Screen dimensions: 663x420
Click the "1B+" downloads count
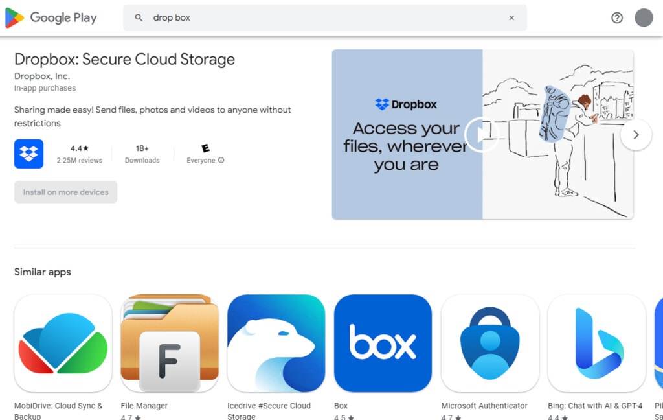[x=142, y=148]
